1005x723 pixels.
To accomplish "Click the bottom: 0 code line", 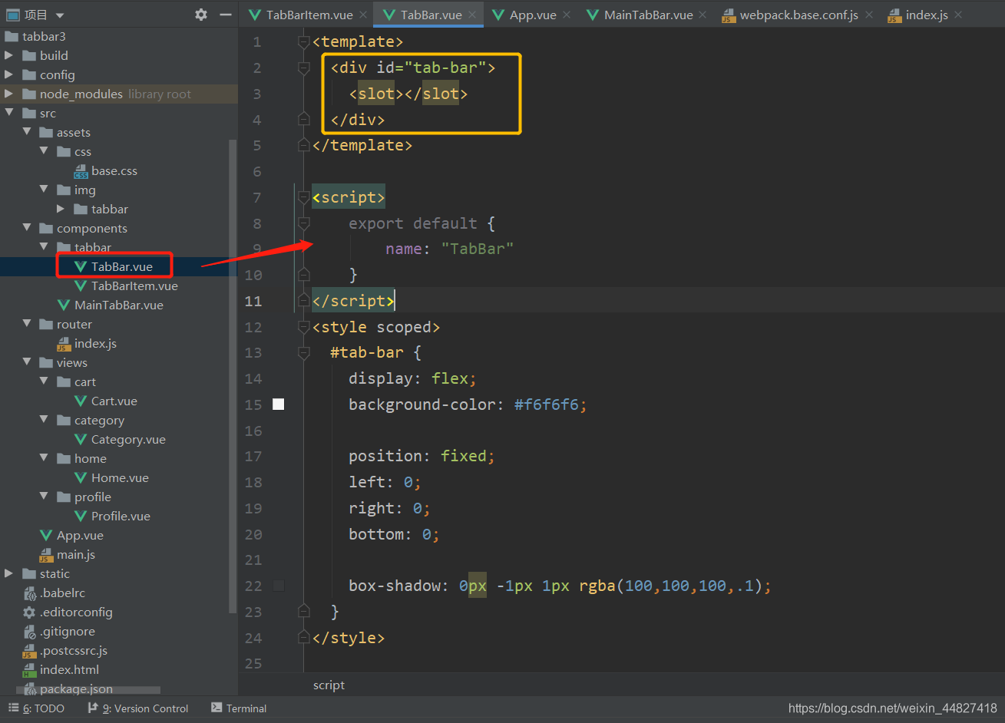I will click(394, 534).
